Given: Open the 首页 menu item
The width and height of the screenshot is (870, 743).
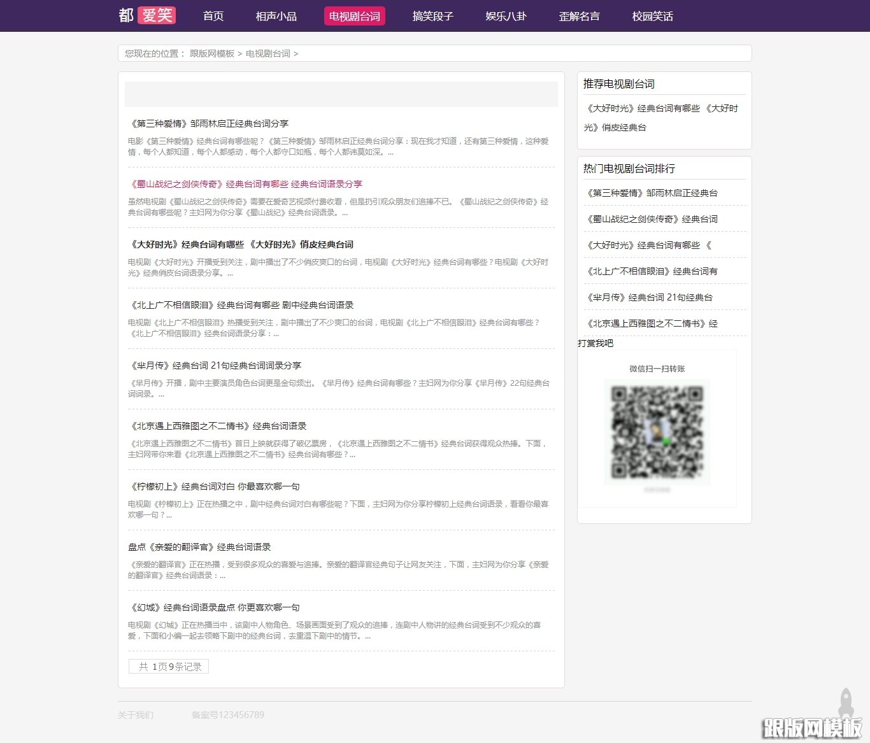Looking at the screenshot, I should [x=212, y=16].
